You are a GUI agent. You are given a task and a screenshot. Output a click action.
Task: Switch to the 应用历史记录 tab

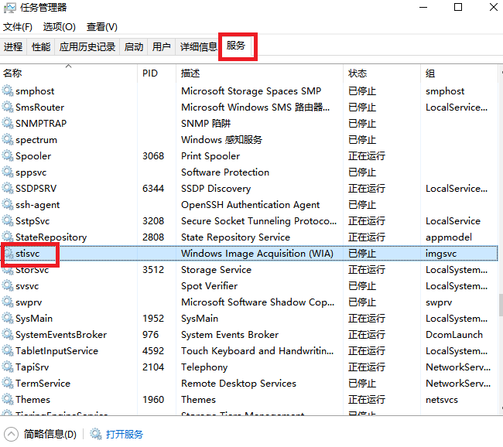click(87, 47)
